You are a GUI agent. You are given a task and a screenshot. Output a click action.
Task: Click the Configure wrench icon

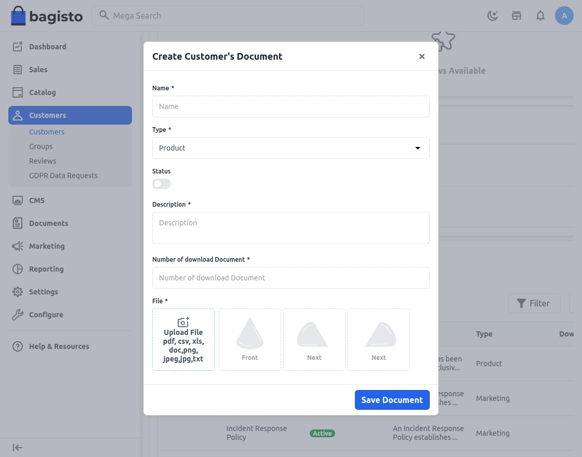pyautogui.click(x=18, y=315)
